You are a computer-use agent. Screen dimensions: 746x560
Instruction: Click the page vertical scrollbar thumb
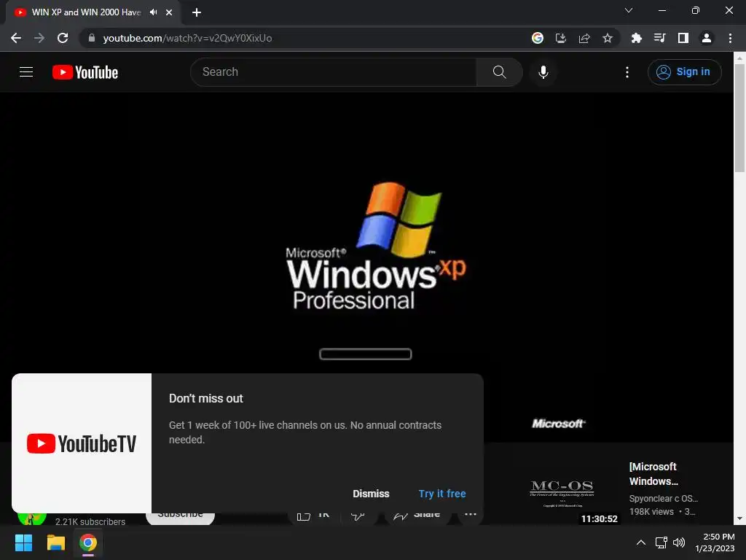[x=739, y=117]
